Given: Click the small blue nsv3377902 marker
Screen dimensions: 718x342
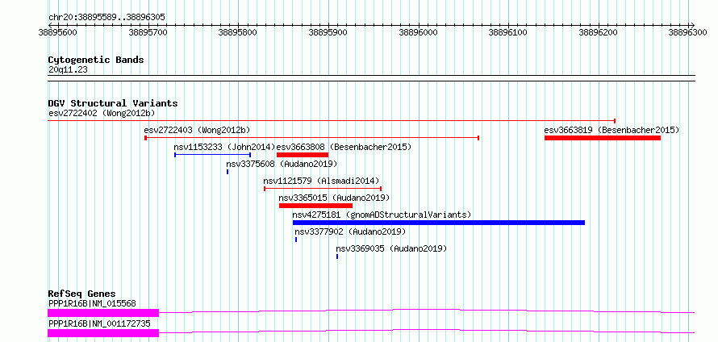Looking at the screenshot, I should (x=296, y=240).
